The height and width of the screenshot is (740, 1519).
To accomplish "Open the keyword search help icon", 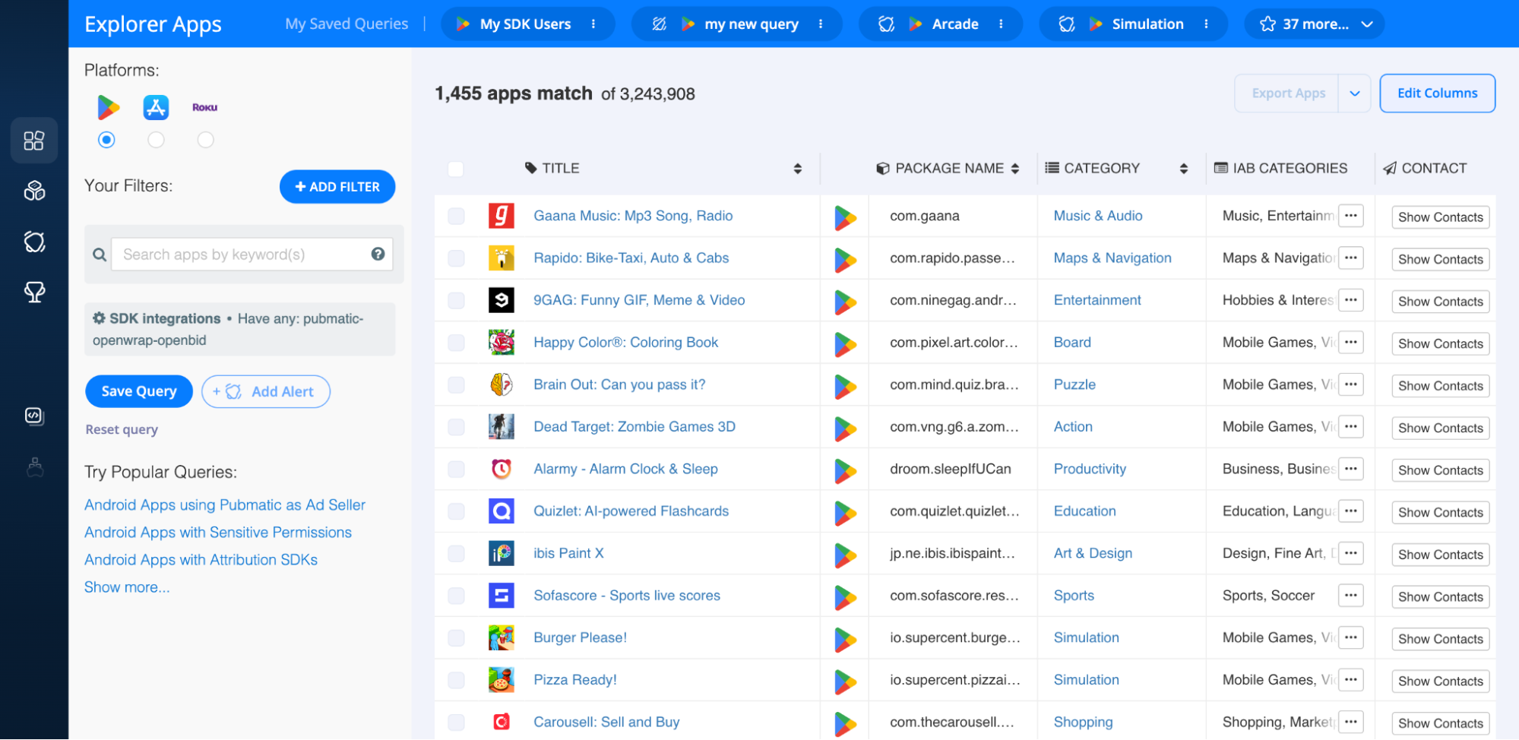I will pyautogui.click(x=378, y=254).
